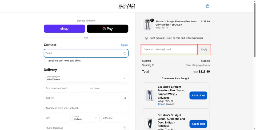Apply the discount code
This screenshot has height=130, width=256.
[x=204, y=50]
